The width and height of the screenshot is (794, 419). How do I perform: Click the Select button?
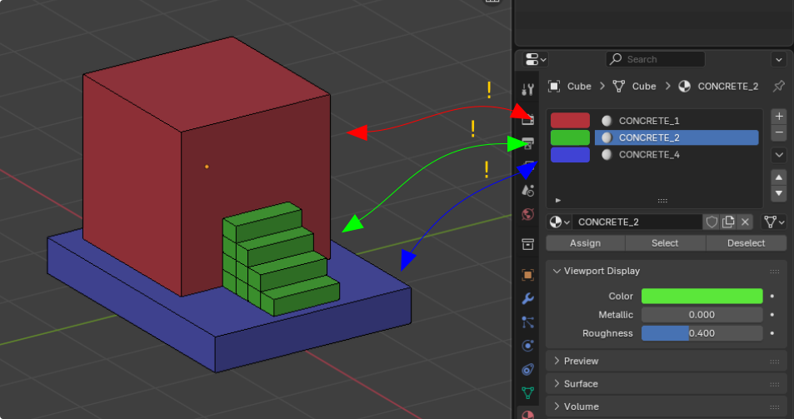pos(665,243)
